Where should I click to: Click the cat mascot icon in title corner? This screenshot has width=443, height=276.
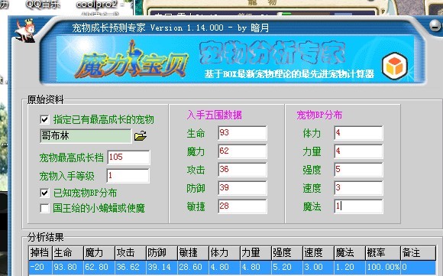[25, 31]
